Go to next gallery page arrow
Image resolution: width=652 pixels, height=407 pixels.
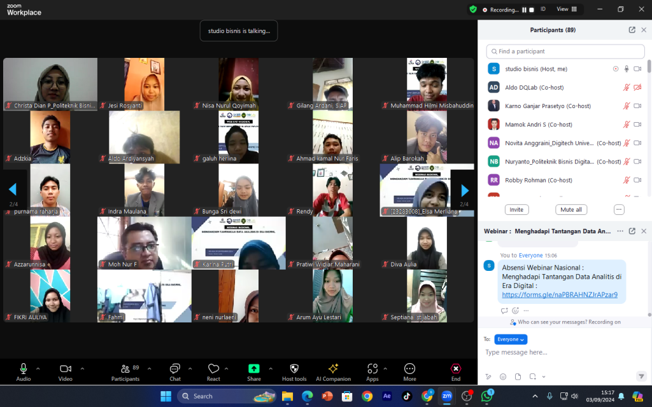(465, 190)
